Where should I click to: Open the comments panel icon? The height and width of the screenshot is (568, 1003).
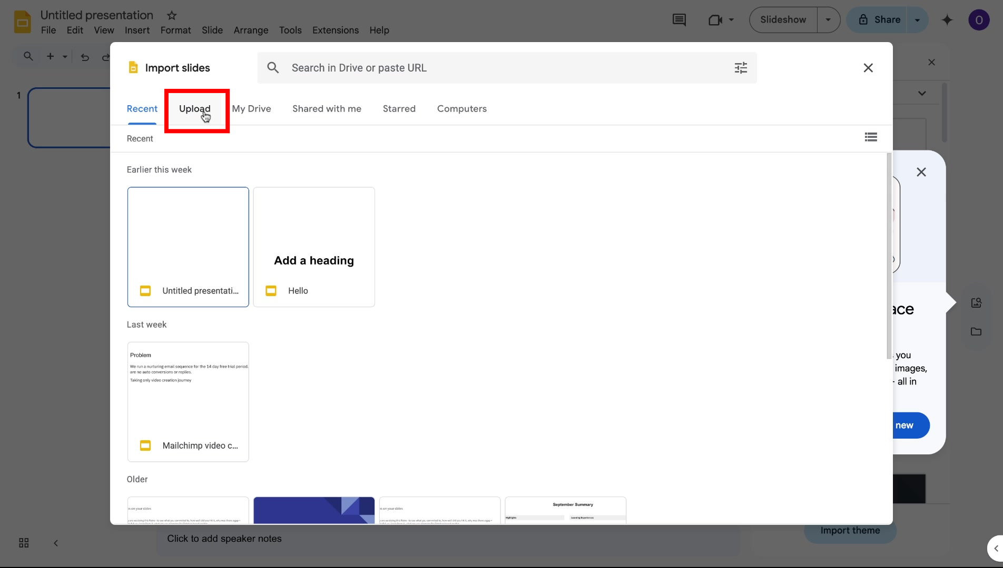[x=679, y=20]
